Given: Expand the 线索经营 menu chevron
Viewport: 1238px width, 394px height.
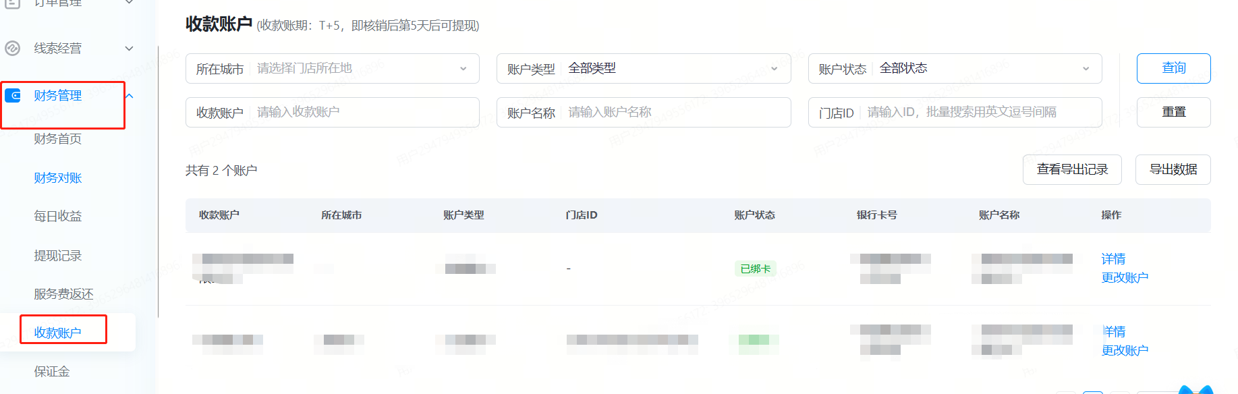Looking at the screenshot, I should [x=130, y=48].
